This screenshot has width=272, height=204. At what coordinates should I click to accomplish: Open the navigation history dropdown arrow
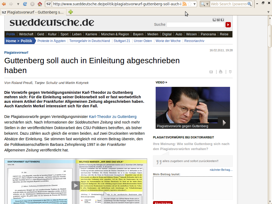(x=18, y=4)
